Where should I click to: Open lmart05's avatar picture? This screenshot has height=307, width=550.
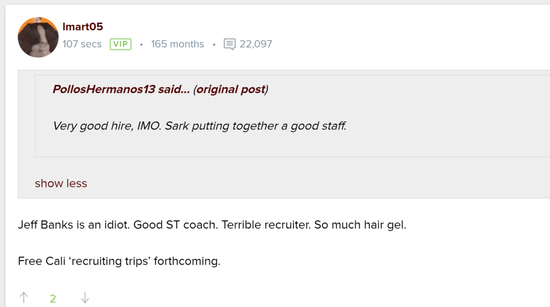38,37
